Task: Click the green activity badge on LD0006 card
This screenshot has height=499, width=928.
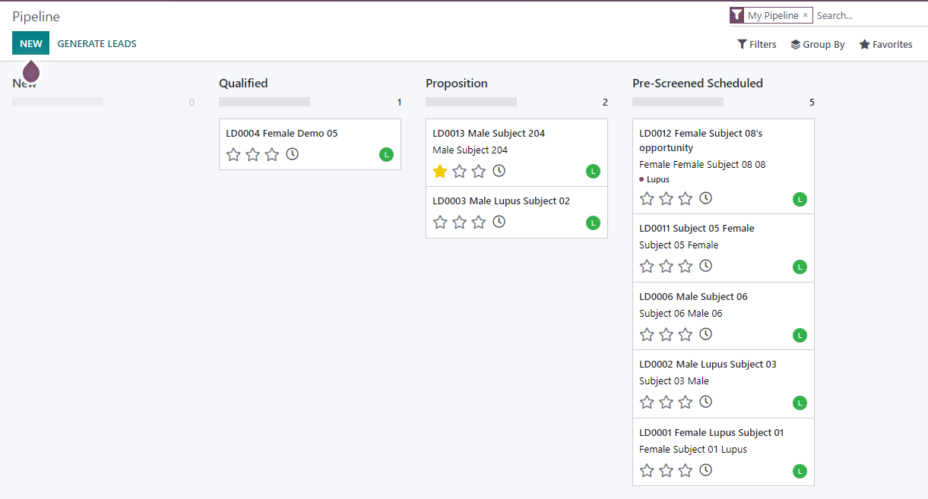Action: tap(800, 335)
